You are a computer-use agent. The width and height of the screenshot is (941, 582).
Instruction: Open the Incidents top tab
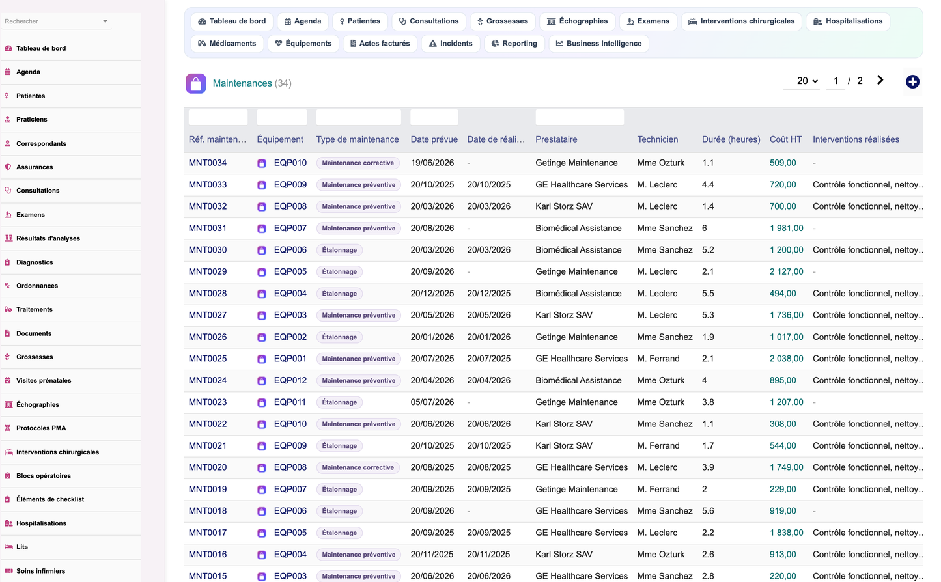pos(451,44)
